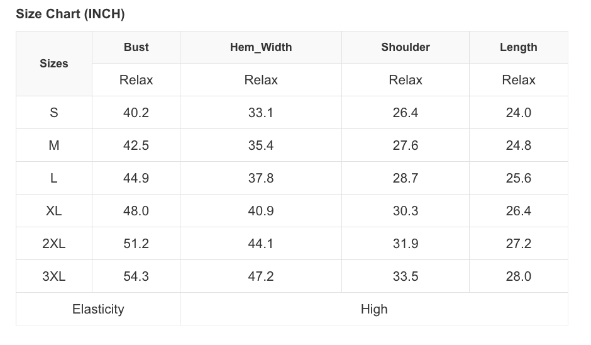This screenshot has height=345, width=591.
Task: Select the Sizes column header
Action: 54,64
